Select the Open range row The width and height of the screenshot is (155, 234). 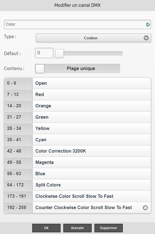click(77, 83)
